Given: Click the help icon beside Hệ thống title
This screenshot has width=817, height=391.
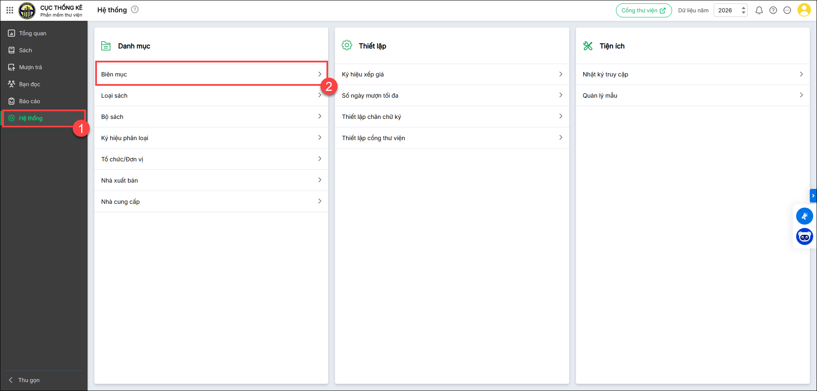Looking at the screenshot, I should click(x=135, y=9).
